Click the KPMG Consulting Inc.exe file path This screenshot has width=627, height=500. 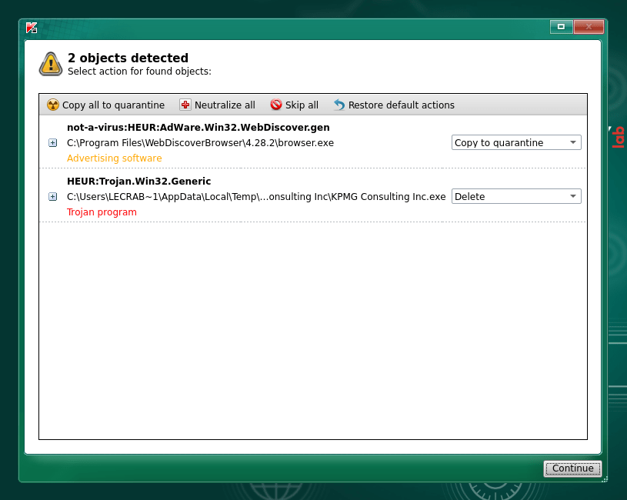coord(256,197)
